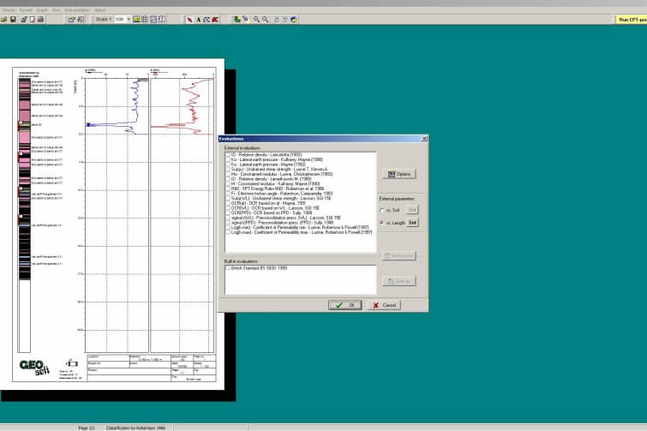The height and width of the screenshot is (431, 647).
Task: Enable ID Relative density Lancellotta checkbox
Action: pyautogui.click(x=227, y=155)
